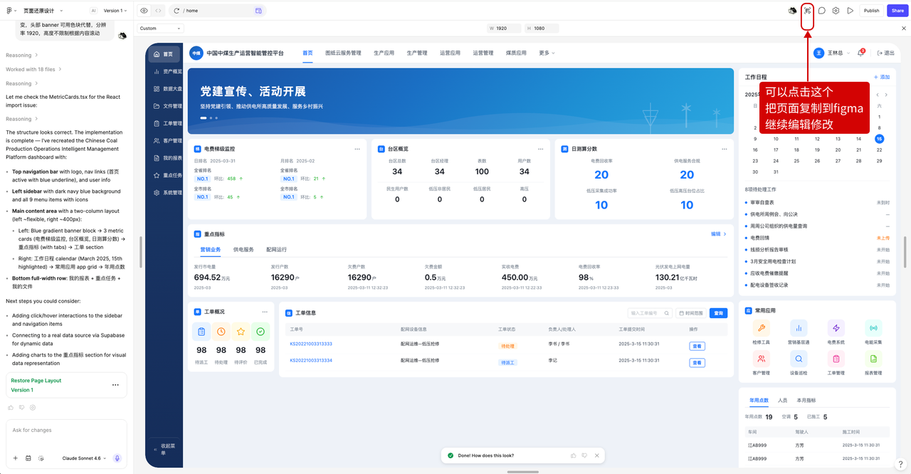
Task: Open the Custom viewport size dropdown
Action: click(160, 28)
